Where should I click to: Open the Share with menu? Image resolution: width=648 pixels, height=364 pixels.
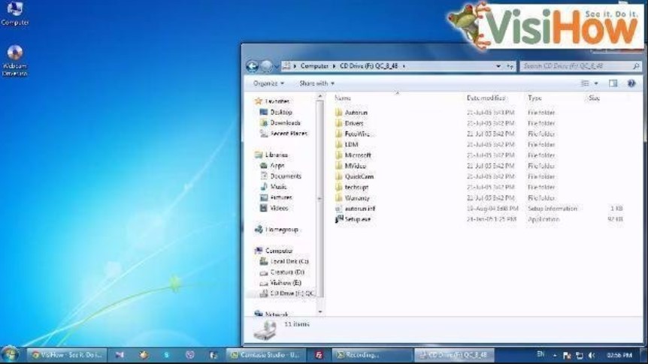(x=316, y=83)
